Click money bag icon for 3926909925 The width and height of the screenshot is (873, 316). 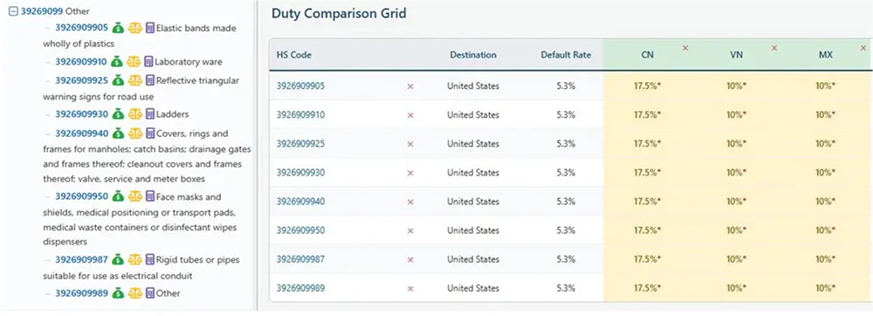coord(118,80)
